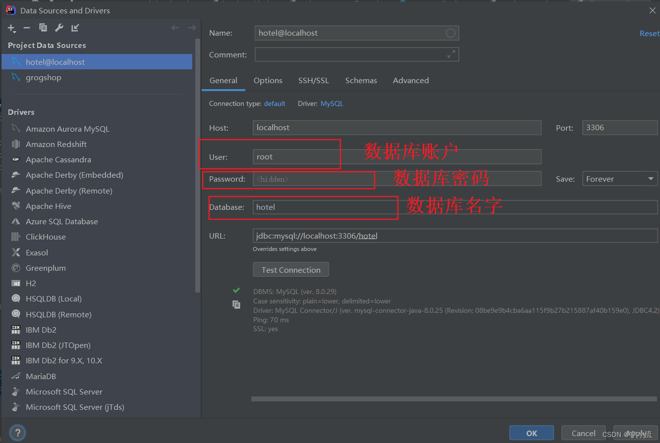This screenshot has height=443, width=660.
Task: Copy connection test result to clipboard
Action: [x=236, y=305]
